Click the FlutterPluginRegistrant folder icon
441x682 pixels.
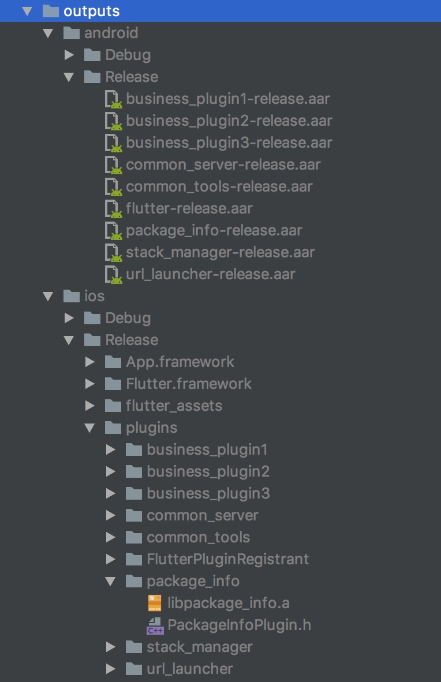pos(134,559)
